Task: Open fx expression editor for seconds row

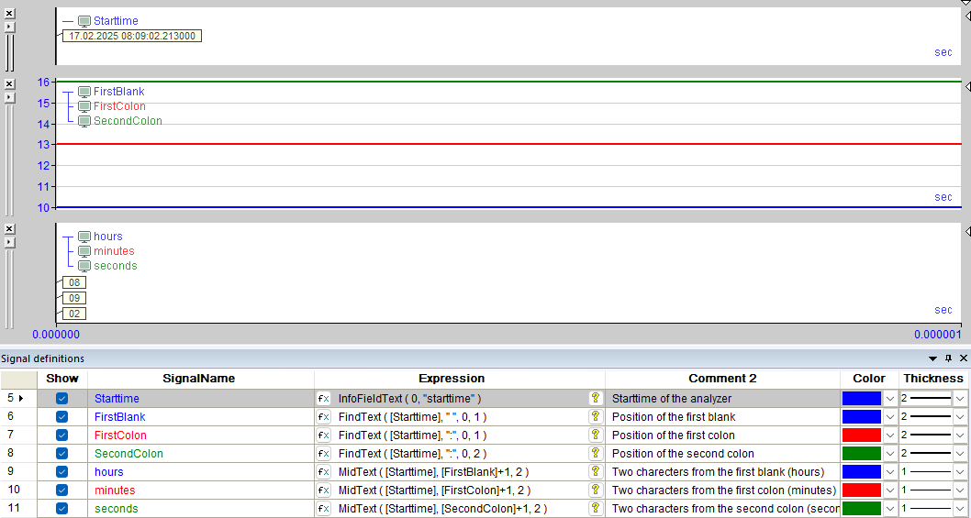Action: [323, 509]
